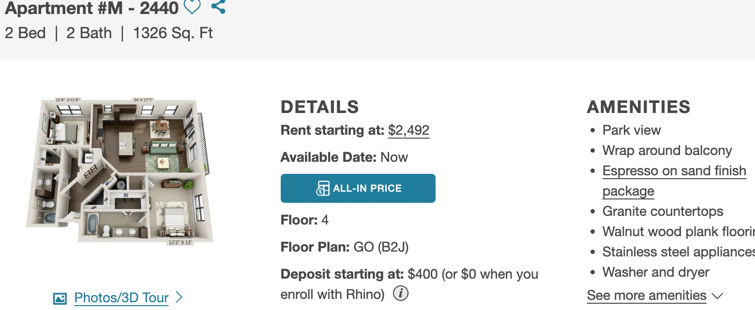Click the chevron beside See more amenities
This screenshot has height=310, width=755.
(717, 296)
